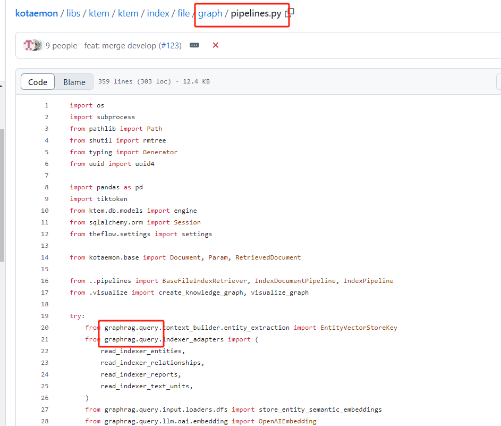Click 'subprocess' on line 2

(116, 117)
